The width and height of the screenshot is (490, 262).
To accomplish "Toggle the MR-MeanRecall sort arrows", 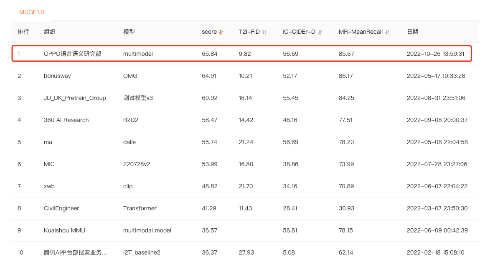I will click(387, 32).
